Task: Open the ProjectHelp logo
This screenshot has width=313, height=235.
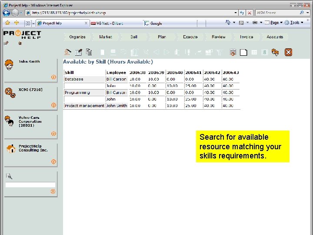Action: (x=22, y=34)
